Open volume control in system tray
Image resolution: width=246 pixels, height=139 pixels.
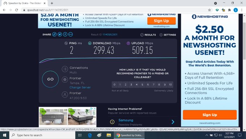[x=221, y=135]
